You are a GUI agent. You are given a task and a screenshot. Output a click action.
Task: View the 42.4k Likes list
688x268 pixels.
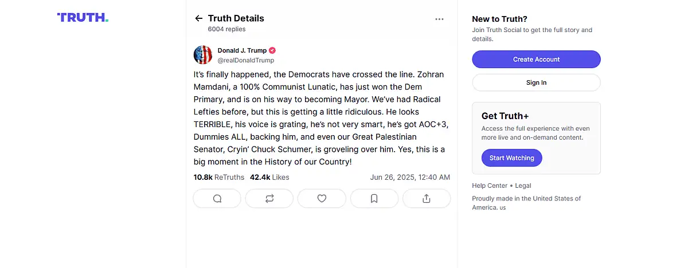coord(269,178)
